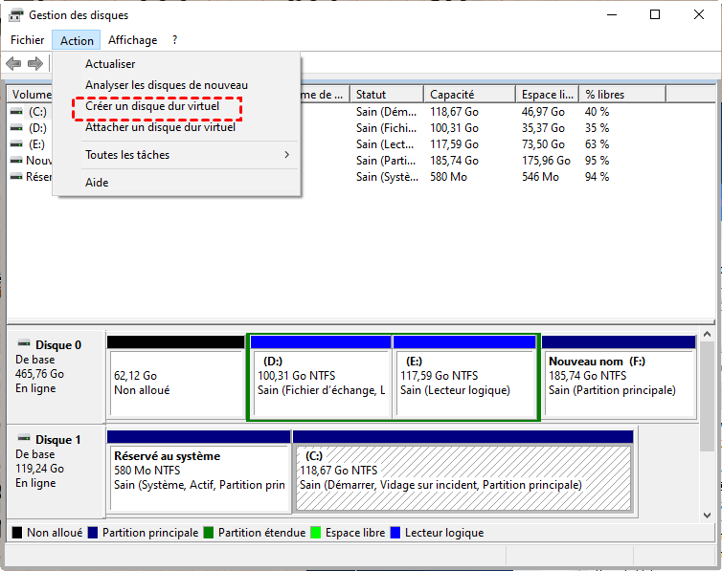Click the dark blue Partition principale legend swatch

pyautogui.click(x=93, y=533)
